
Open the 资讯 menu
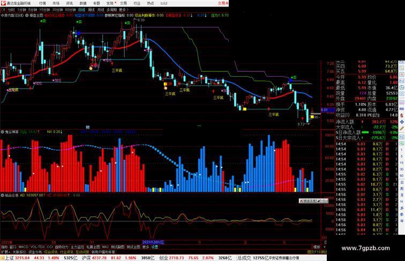pos(69,3)
